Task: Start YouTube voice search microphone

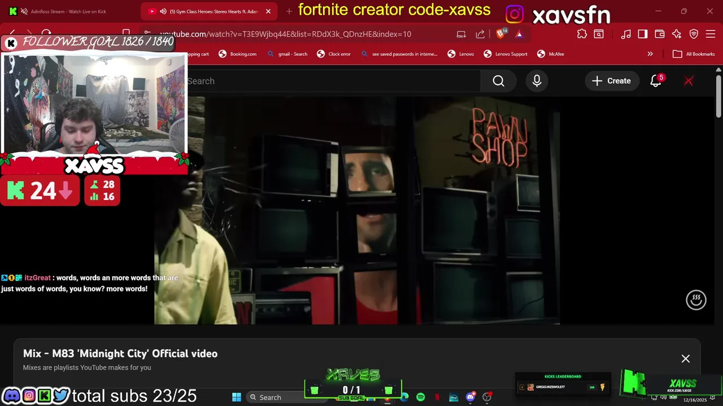Action: tap(537, 81)
